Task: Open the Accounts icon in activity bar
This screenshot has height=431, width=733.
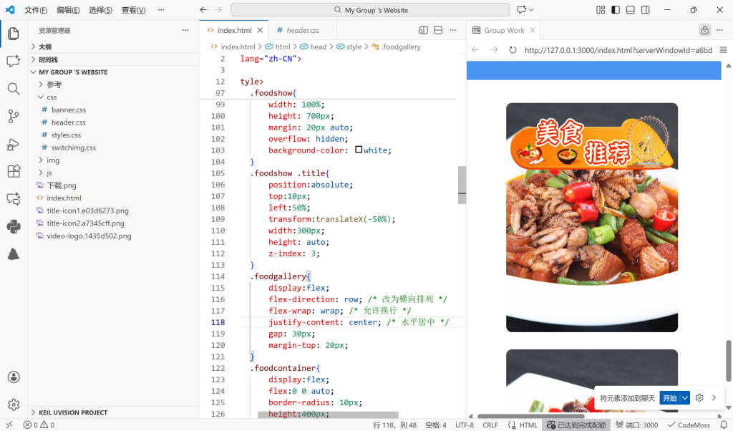Action: point(13,377)
